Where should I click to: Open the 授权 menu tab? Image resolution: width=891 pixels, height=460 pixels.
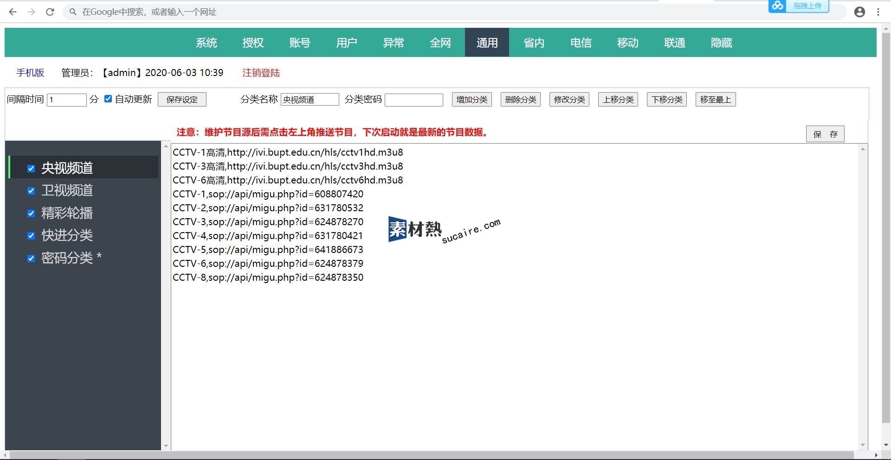click(x=253, y=43)
